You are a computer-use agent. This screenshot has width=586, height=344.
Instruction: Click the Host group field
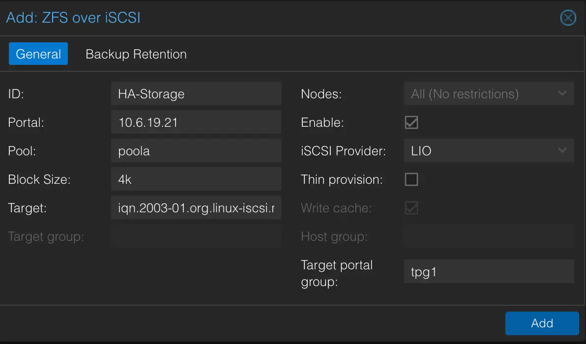pyautogui.click(x=489, y=236)
